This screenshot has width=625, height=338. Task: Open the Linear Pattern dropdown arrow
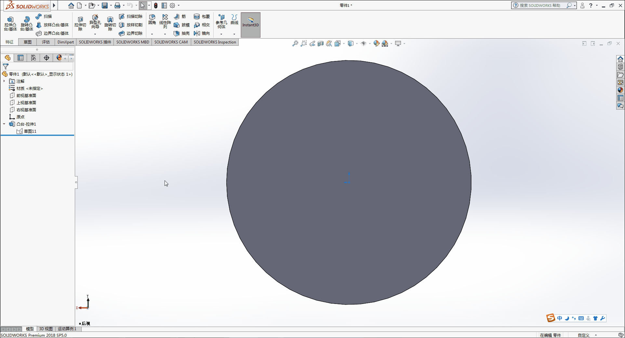165,34
